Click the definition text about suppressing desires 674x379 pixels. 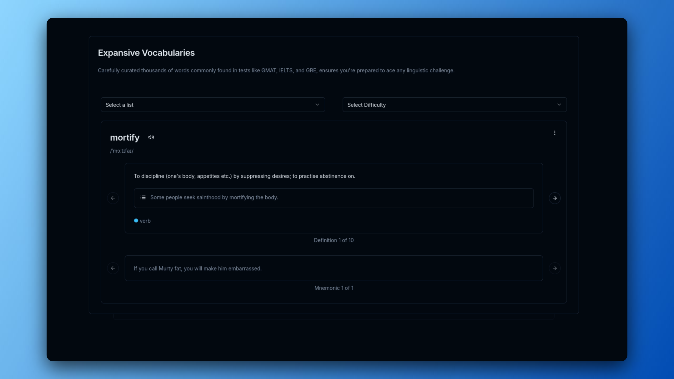(244, 176)
